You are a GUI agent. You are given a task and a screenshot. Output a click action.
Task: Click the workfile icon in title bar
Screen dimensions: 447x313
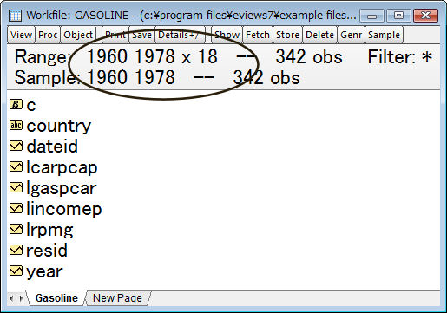click(x=15, y=16)
